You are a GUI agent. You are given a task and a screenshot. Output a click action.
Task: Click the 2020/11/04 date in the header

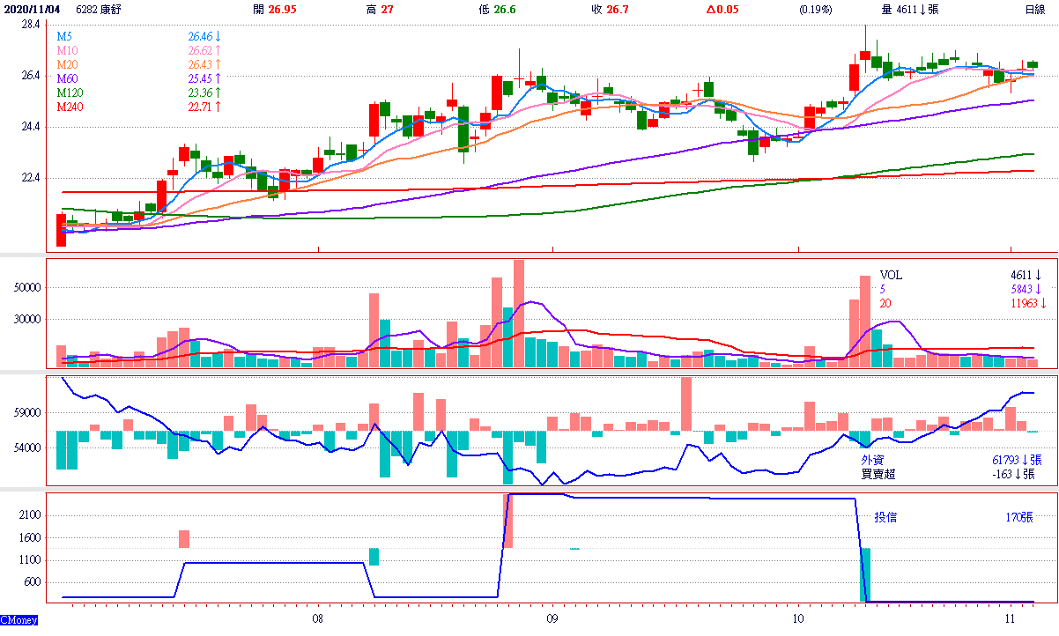click(x=32, y=10)
